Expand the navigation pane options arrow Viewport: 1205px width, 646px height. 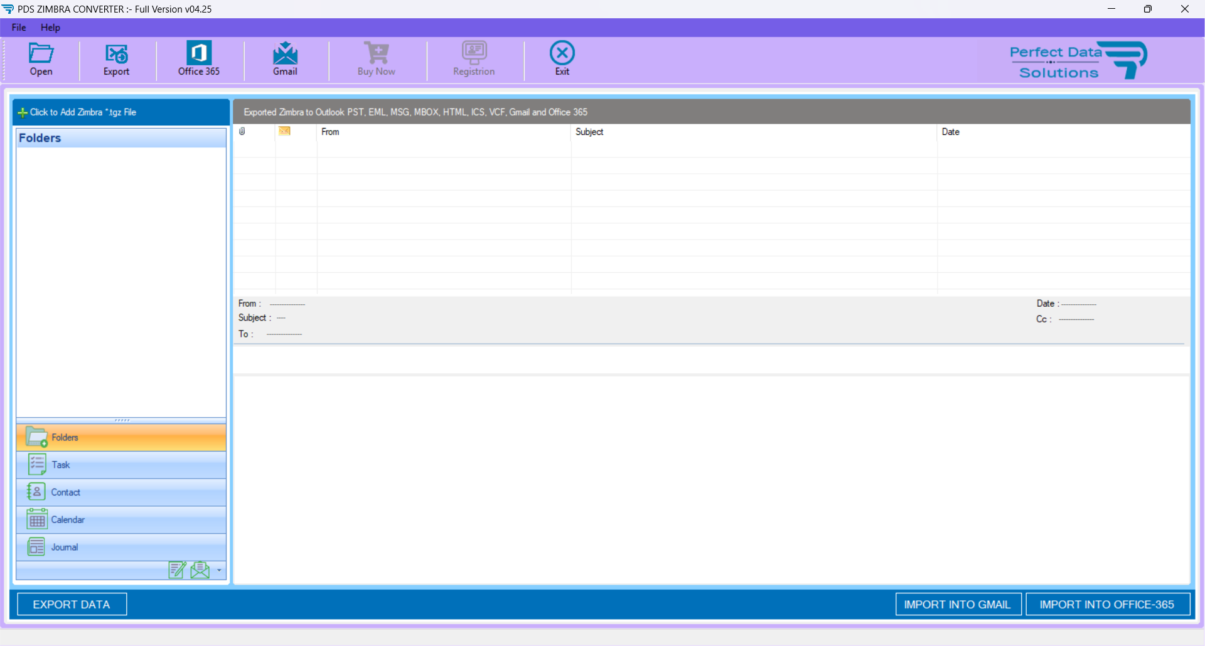coord(219,571)
